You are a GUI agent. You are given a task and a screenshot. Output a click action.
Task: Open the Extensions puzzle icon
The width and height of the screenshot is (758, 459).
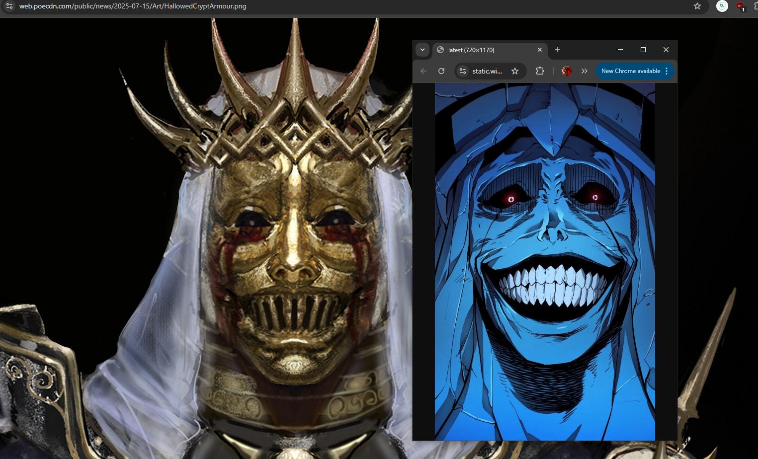(x=540, y=71)
